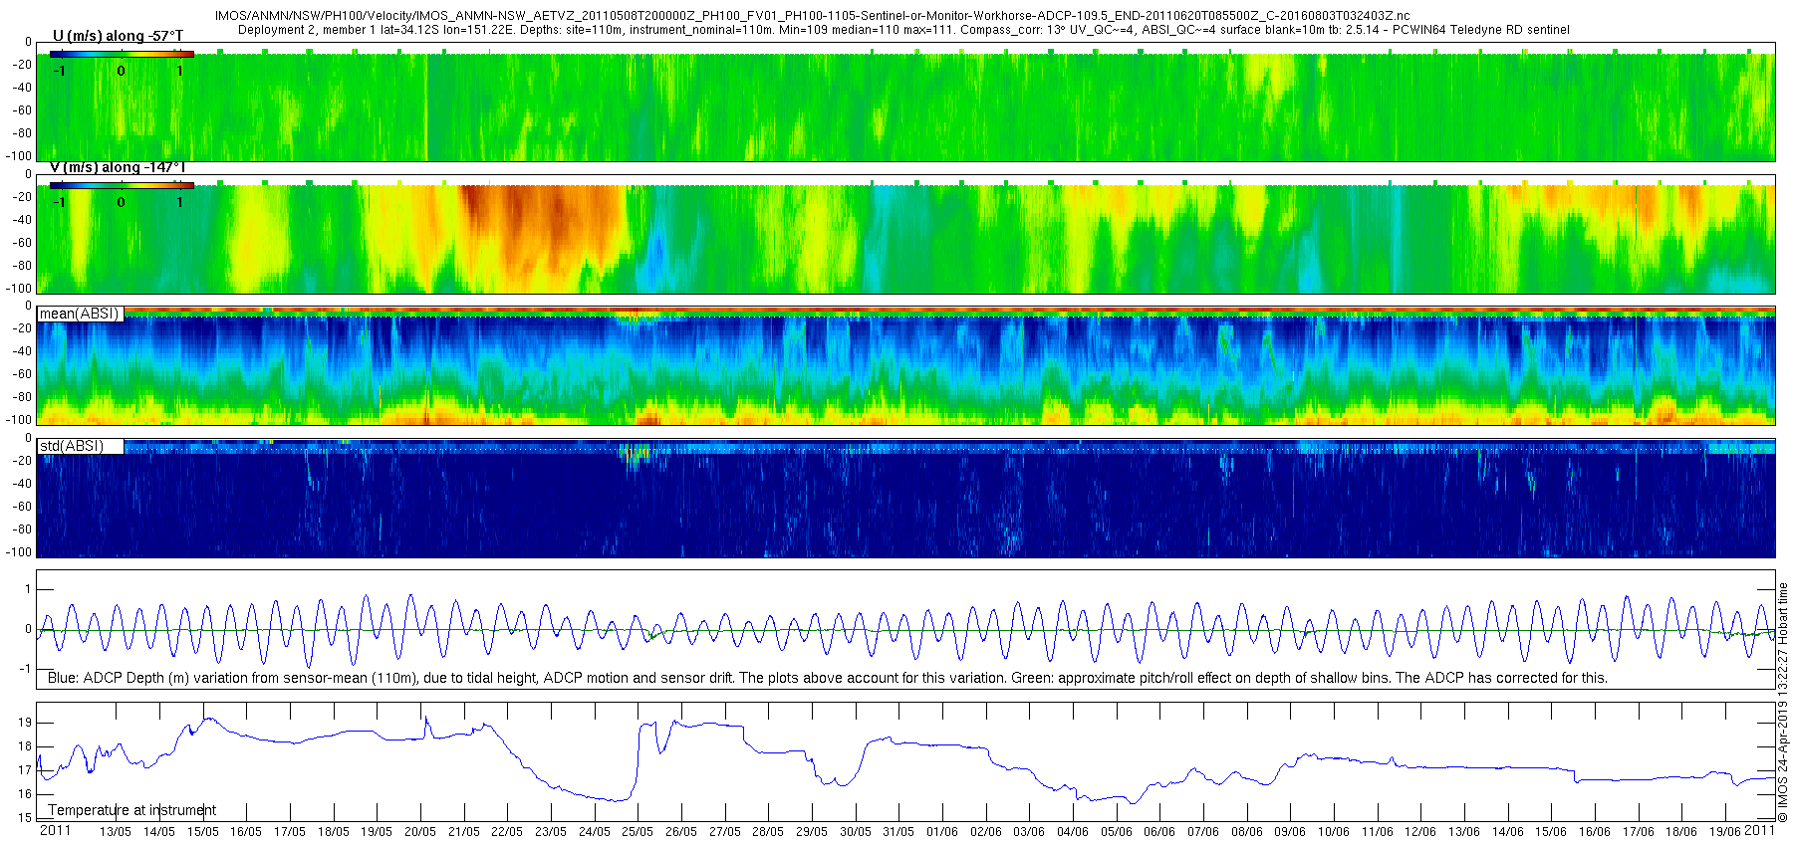Click the '25/05' date tick label
Image resolution: width=1793 pixels, height=846 pixels.
click(x=638, y=832)
